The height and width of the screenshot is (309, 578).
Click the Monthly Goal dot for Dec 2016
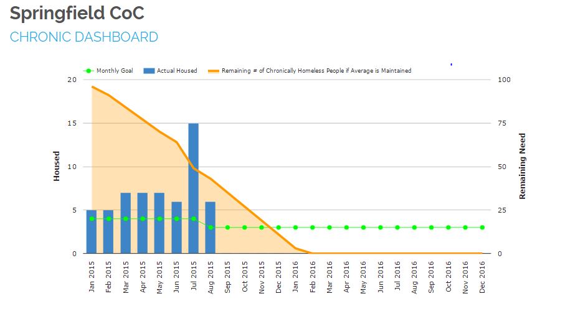(x=482, y=228)
